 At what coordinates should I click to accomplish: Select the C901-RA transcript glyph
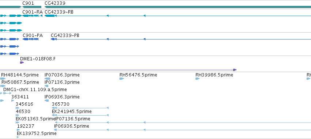pyautogui.click(x=32, y=16)
